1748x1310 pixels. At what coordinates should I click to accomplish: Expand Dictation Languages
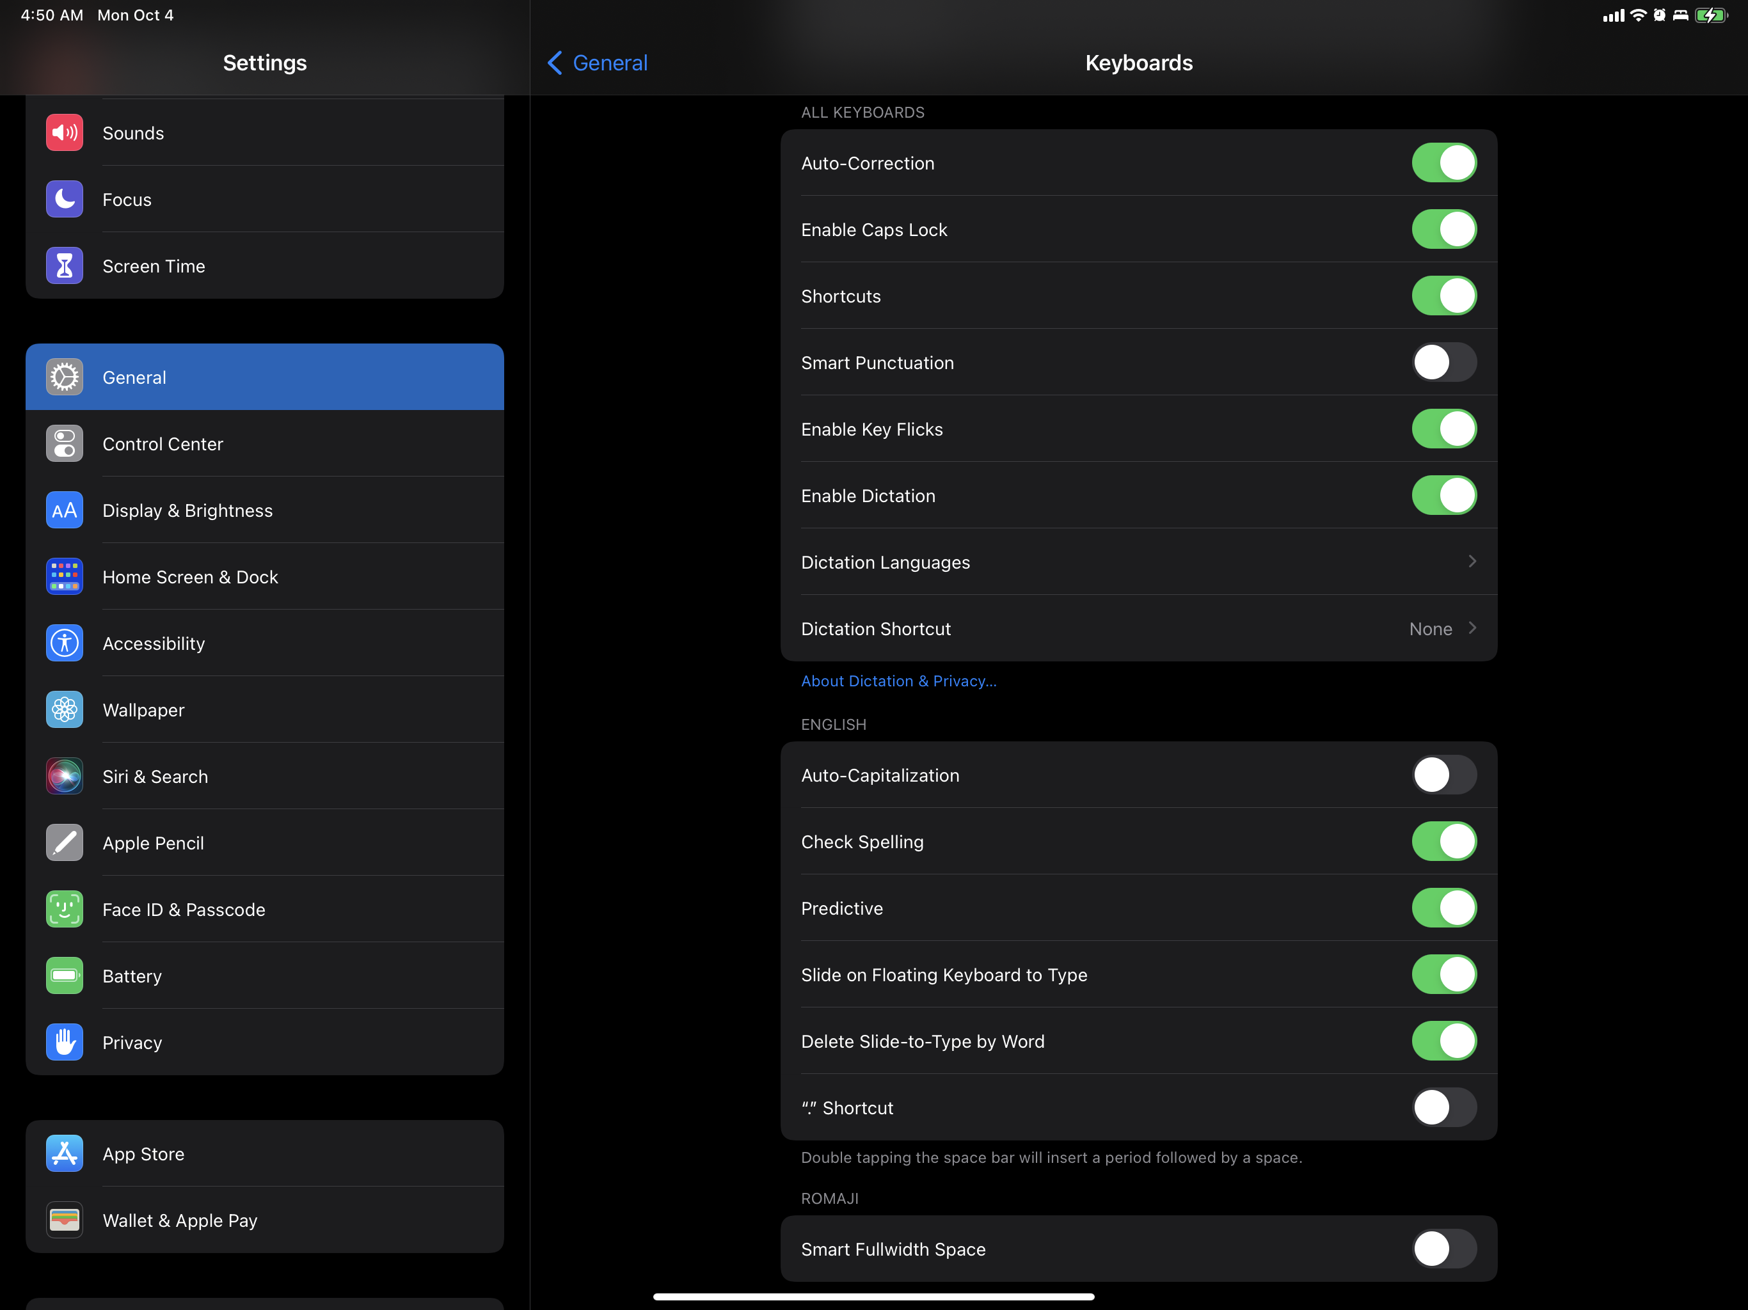[1138, 562]
